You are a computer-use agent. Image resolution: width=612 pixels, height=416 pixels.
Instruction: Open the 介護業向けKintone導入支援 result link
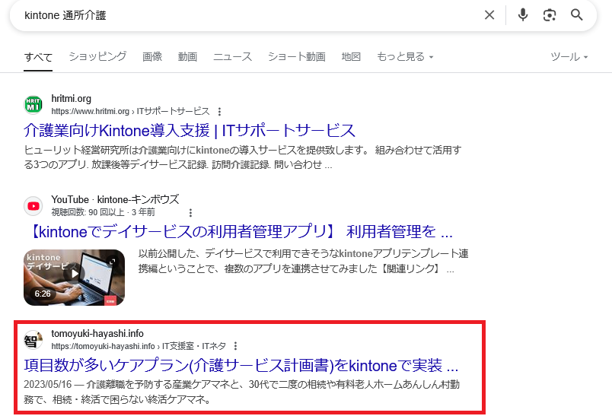(x=190, y=130)
